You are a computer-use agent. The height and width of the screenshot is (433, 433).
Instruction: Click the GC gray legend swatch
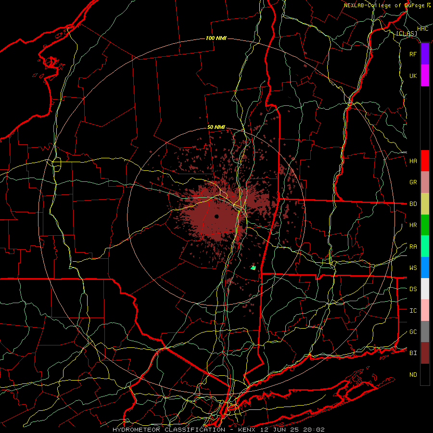click(425, 331)
